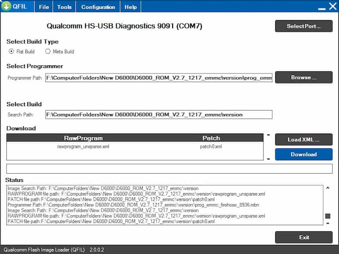339x254 pixels.
Task: Click the Status log scroll-up arrow
Action: pyautogui.click(x=328, y=188)
